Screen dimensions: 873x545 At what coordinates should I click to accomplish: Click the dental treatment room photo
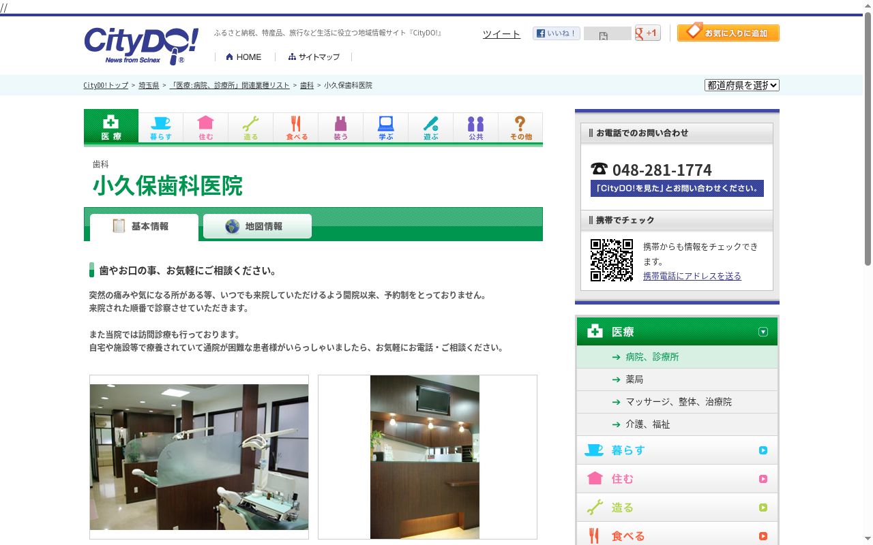click(199, 457)
